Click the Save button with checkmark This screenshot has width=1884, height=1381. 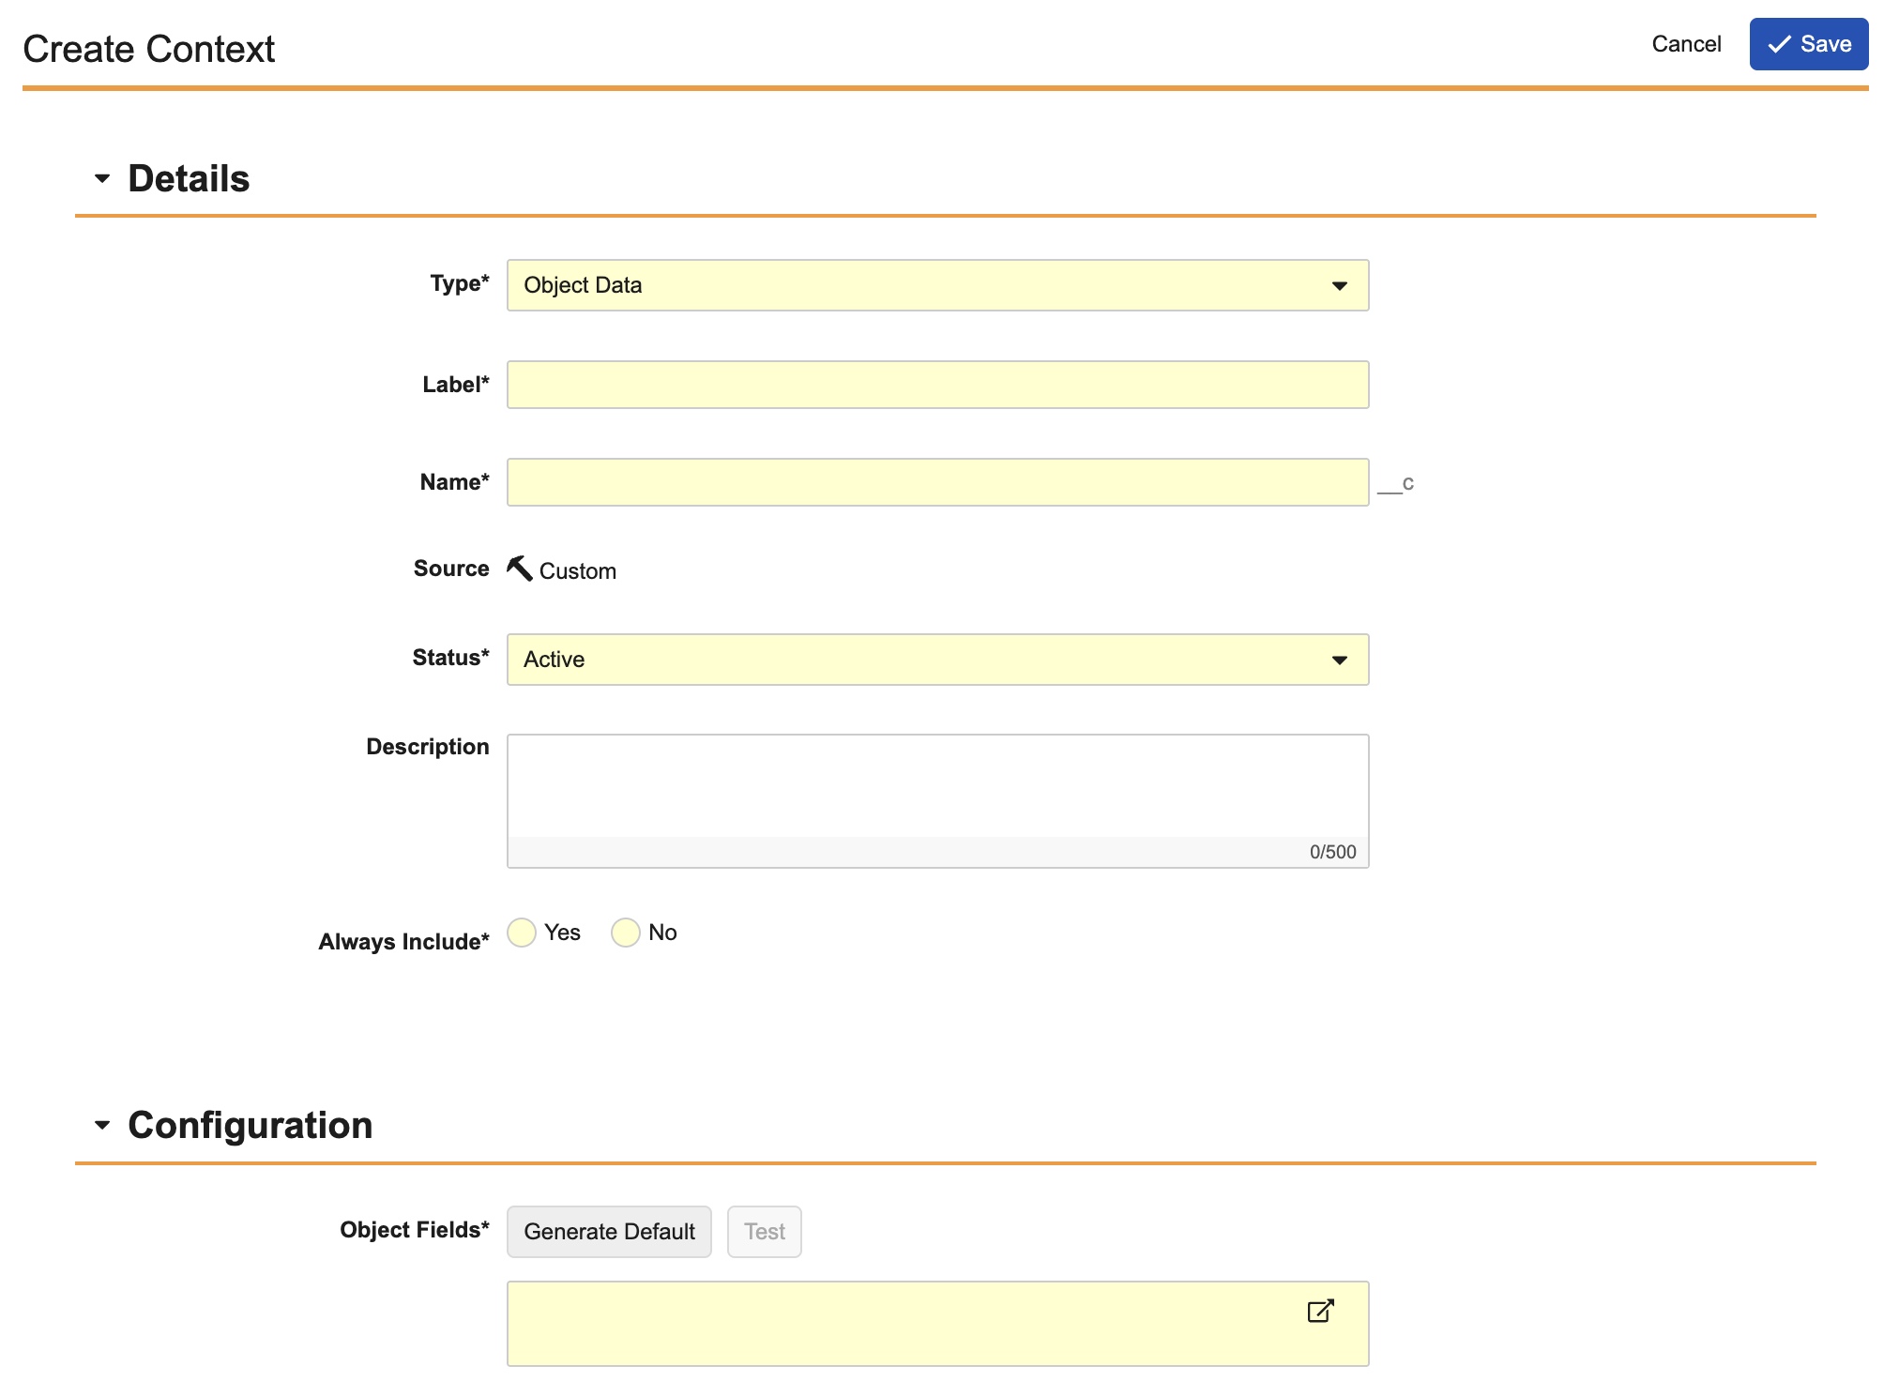(1808, 44)
